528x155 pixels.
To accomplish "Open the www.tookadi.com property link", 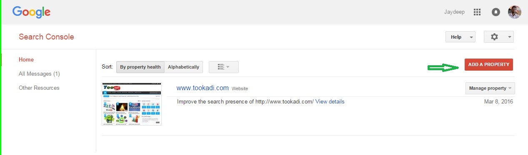I will click(203, 88).
